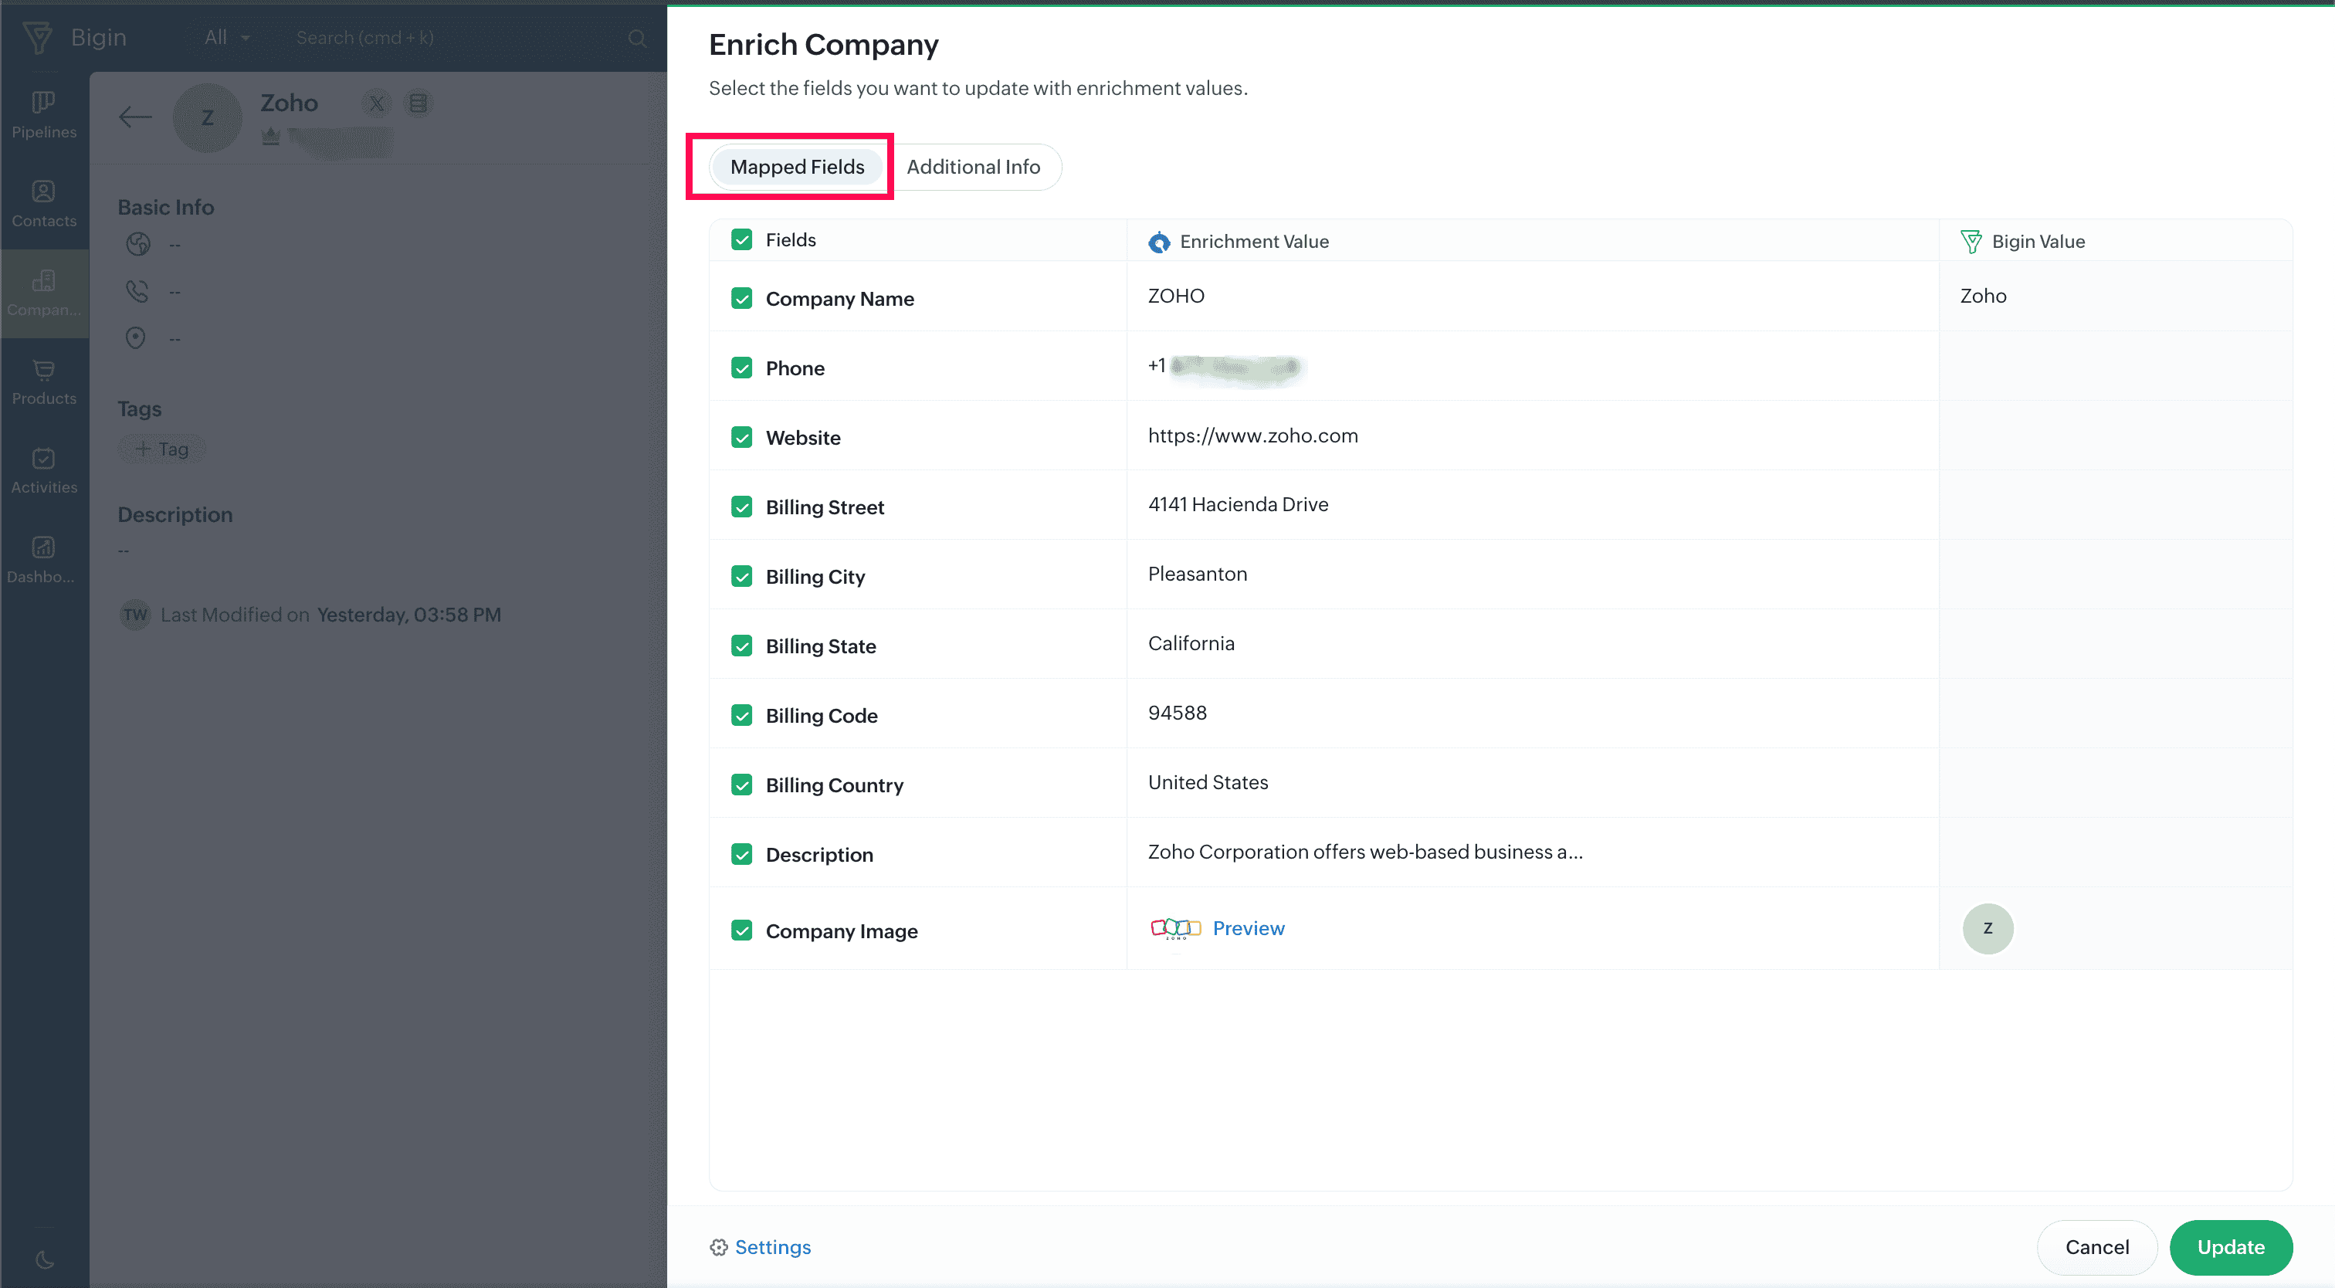Click the 'ZOHO' enrichment company name

[1176, 297]
